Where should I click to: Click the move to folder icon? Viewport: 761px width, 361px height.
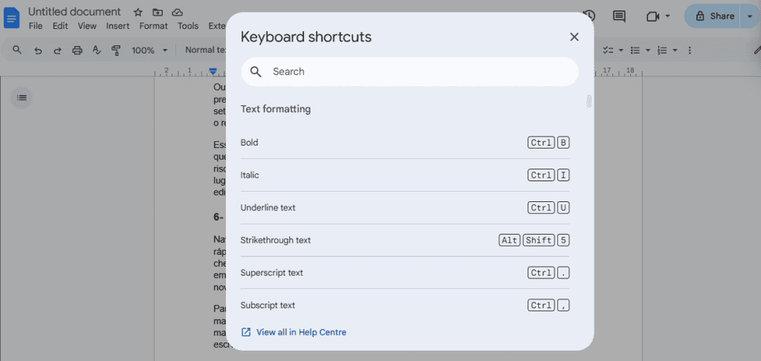157,13
